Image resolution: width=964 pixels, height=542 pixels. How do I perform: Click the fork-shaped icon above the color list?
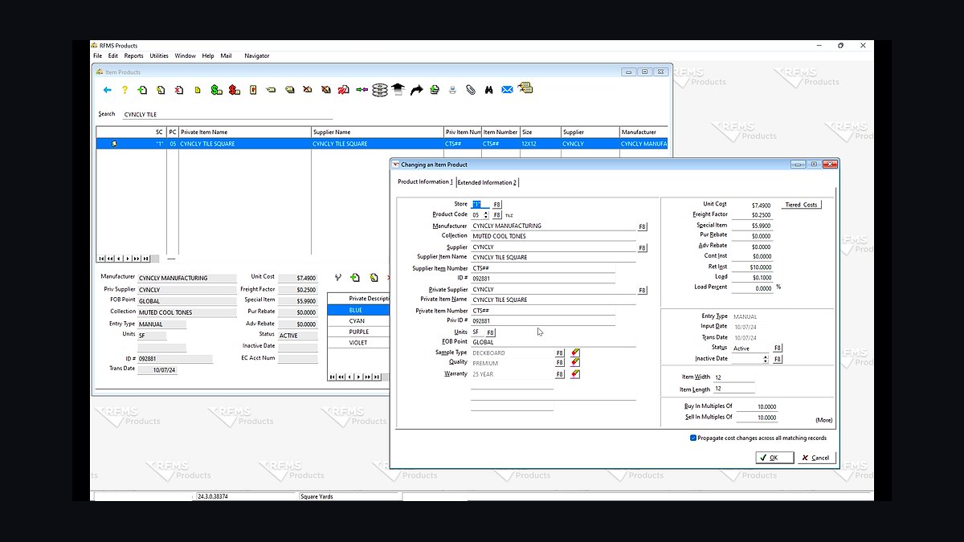point(338,278)
